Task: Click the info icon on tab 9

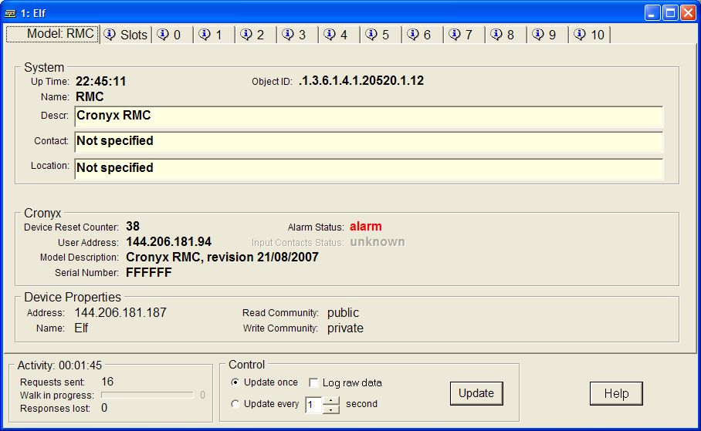Action: tap(538, 35)
